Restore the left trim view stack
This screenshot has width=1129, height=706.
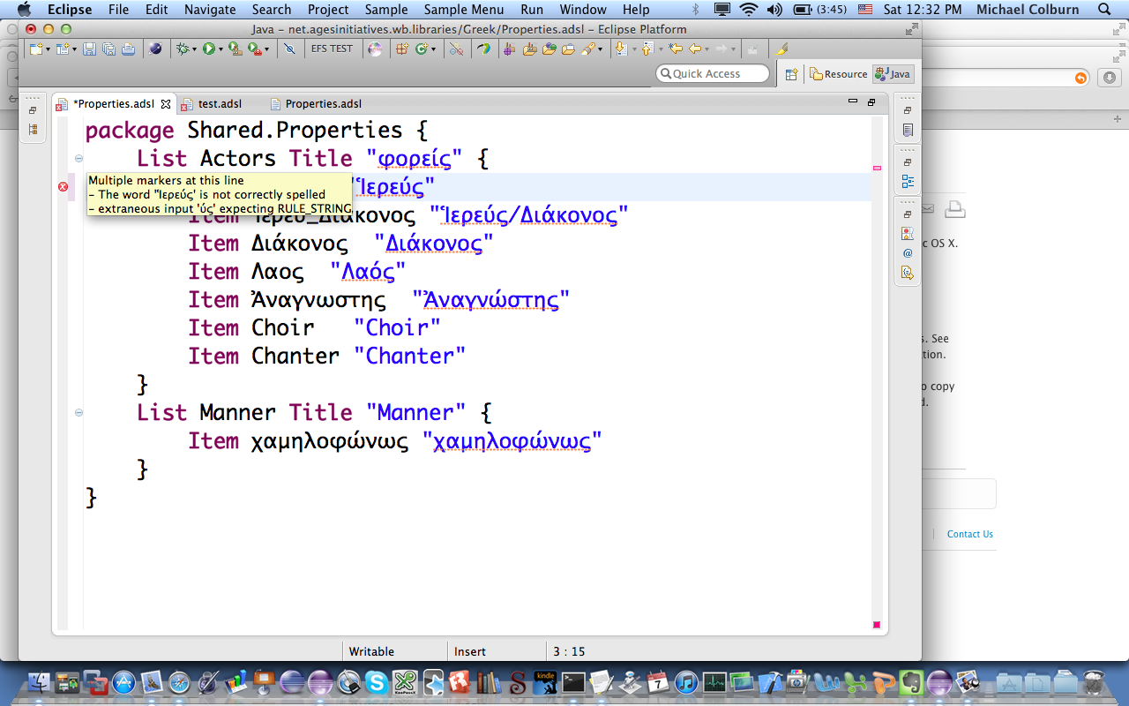33,110
